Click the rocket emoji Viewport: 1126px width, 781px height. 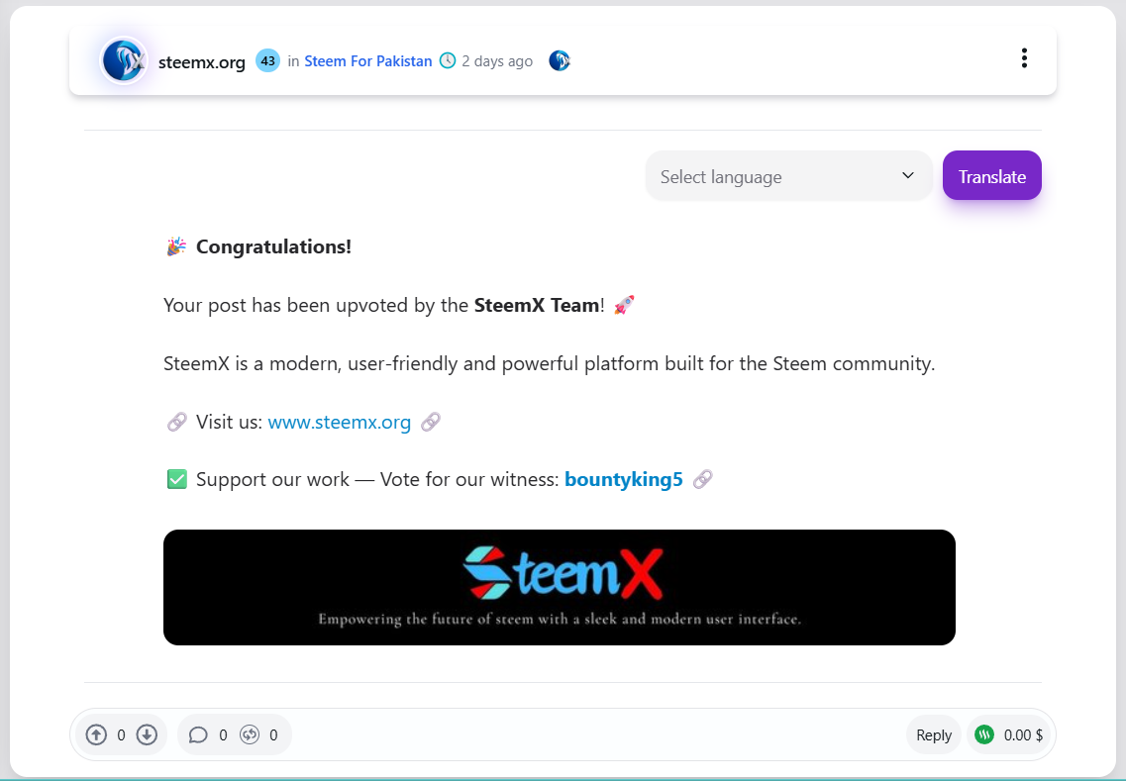pyautogui.click(x=624, y=305)
